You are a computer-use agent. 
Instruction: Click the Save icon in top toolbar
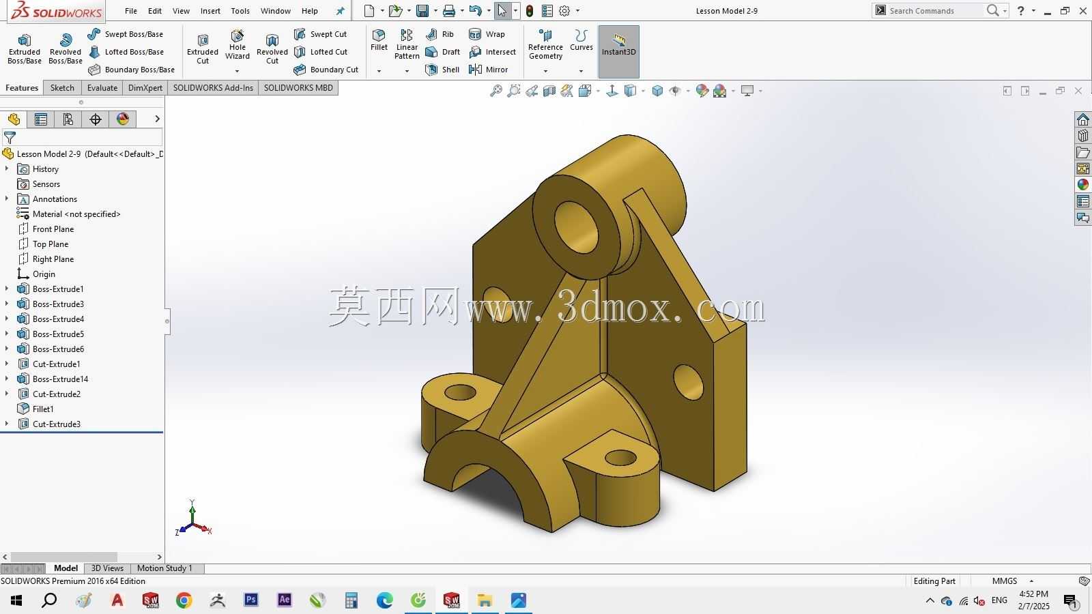(422, 11)
